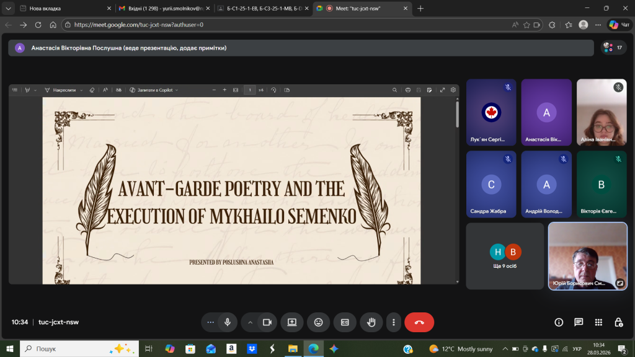The image size is (635, 357).
Task: Open the meeting details info icon
Action: 559,322
